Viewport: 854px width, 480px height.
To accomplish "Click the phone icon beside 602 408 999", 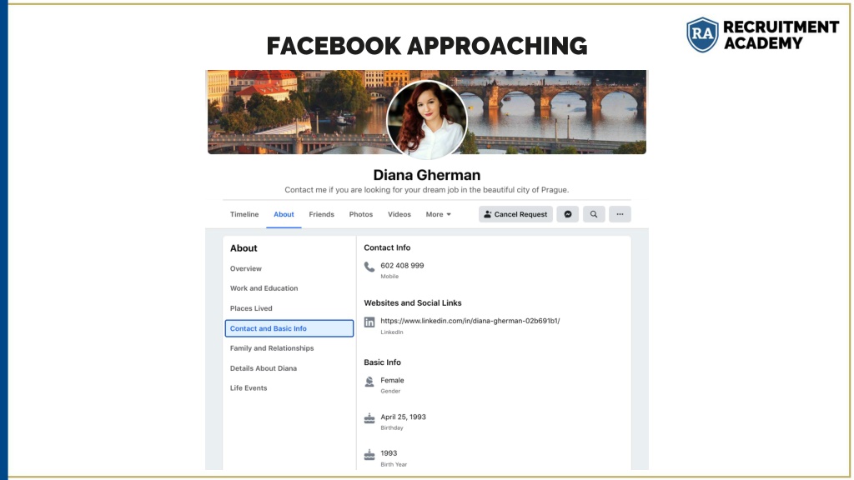I will (369, 267).
